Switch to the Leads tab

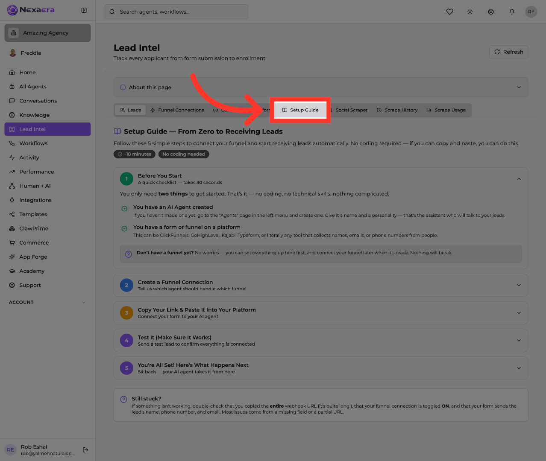click(131, 110)
